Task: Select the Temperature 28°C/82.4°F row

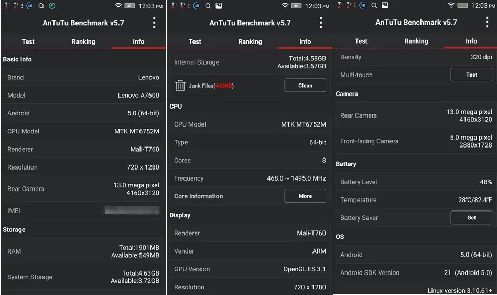Action: pos(416,200)
